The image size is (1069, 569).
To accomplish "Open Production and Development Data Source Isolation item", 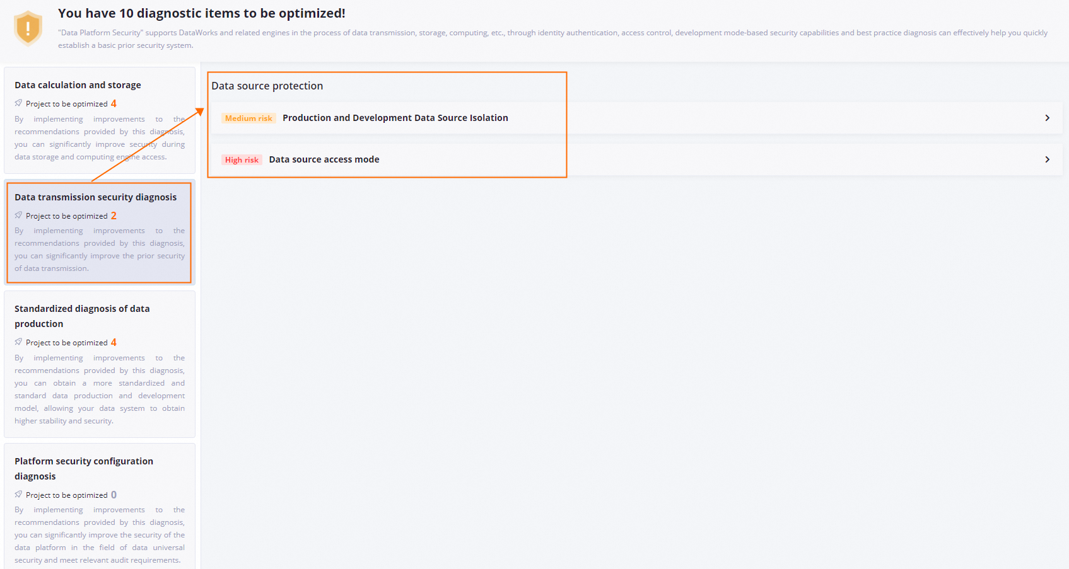I will pos(637,118).
